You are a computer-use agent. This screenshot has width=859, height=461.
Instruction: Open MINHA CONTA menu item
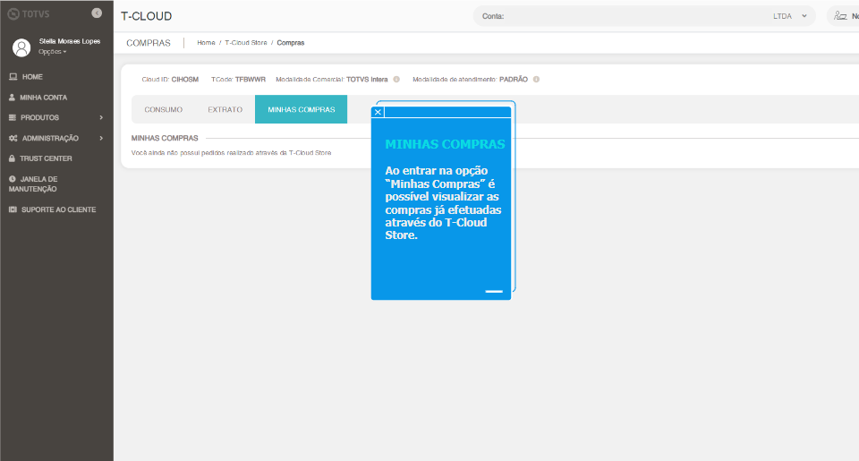click(43, 97)
